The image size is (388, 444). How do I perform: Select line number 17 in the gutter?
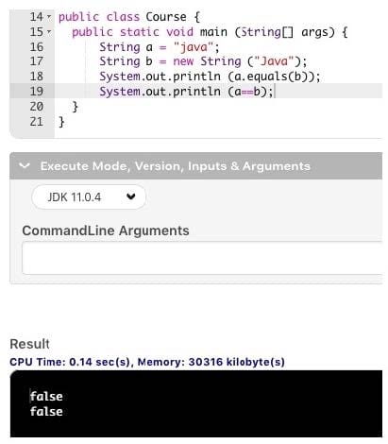pos(37,61)
